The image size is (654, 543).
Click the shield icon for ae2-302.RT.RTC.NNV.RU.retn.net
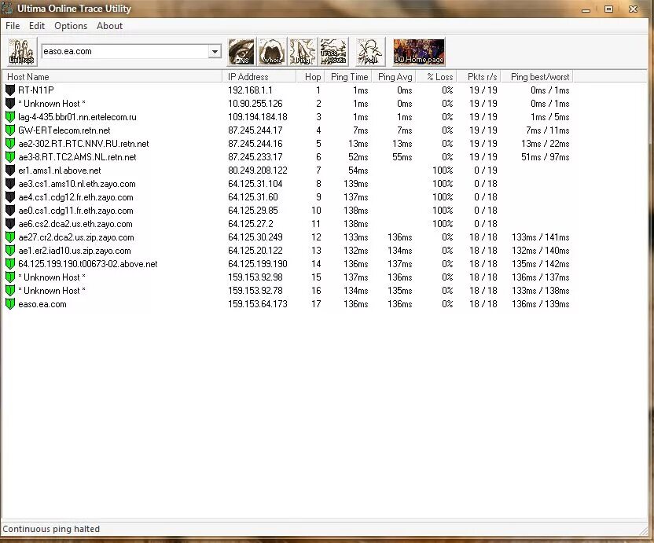10,144
